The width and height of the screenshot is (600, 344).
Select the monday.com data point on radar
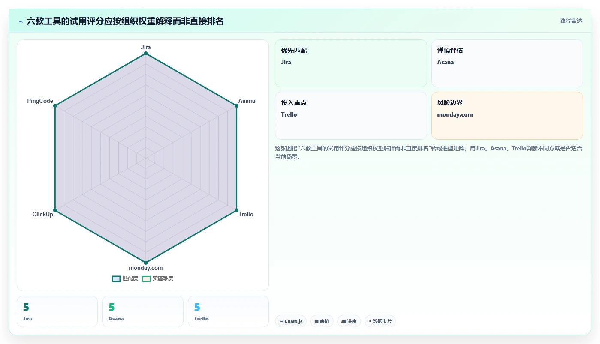pyautogui.click(x=146, y=263)
